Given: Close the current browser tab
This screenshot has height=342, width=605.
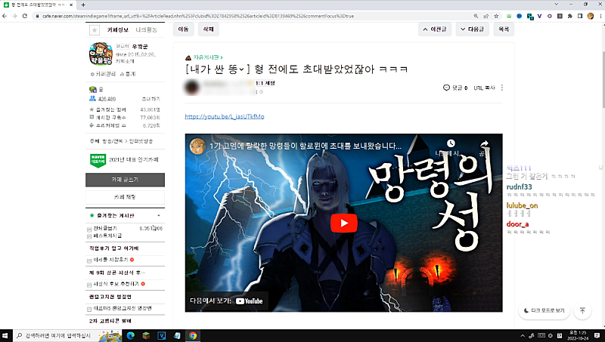Looking at the screenshot, I should point(71,5).
